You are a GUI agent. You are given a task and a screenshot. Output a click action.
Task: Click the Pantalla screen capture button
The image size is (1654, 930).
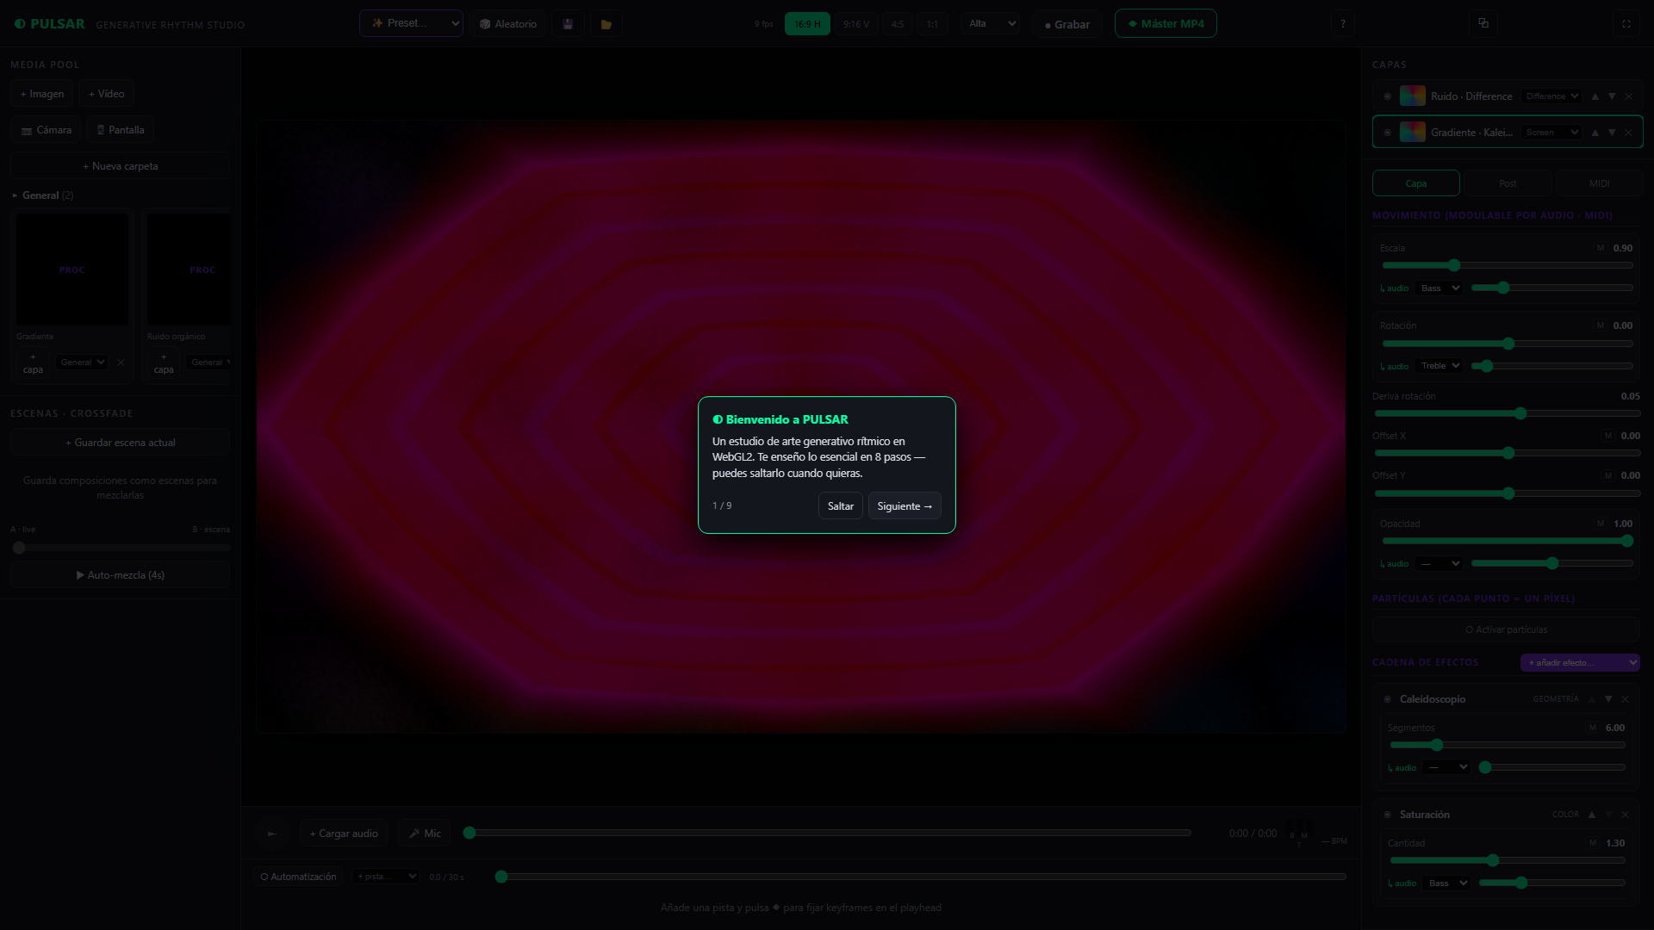tap(120, 130)
